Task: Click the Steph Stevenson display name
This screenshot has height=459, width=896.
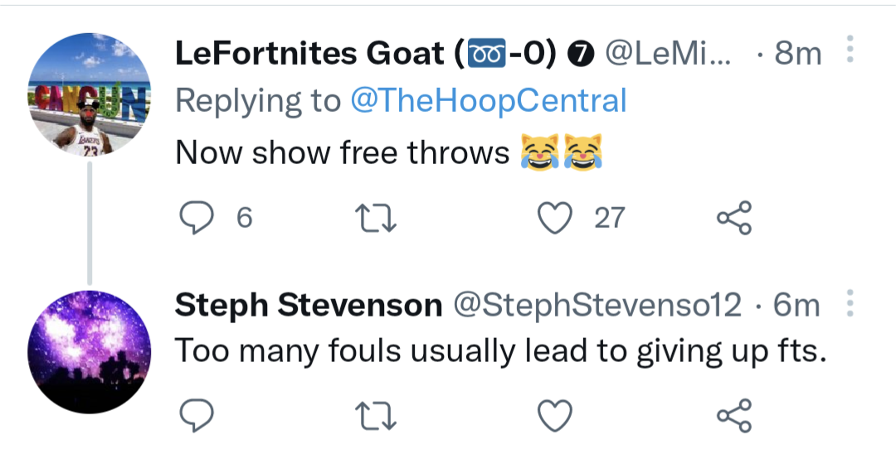Action: [x=308, y=307]
